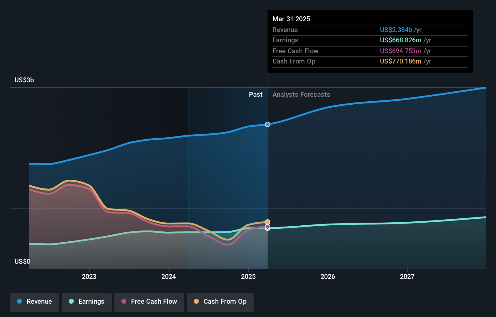Click the Revenue data point marker at Mar 2025

point(268,124)
